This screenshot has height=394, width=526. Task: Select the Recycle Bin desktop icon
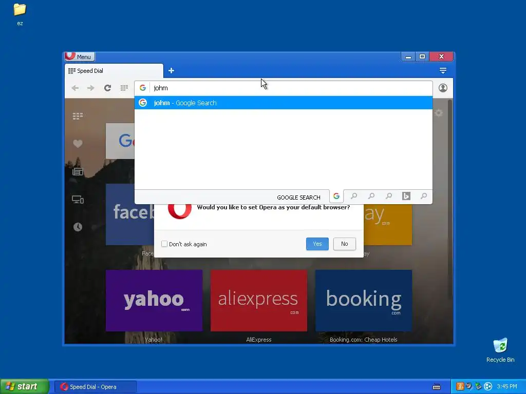coord(500,350)
